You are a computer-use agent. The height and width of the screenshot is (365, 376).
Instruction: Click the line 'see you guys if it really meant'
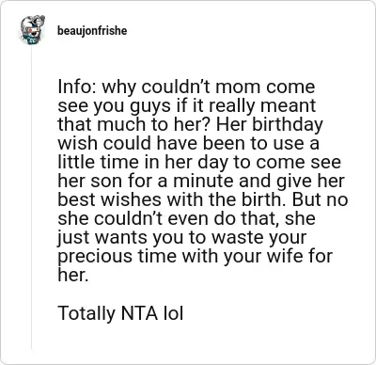[187, 105]
